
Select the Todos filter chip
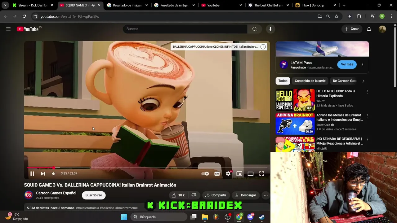point(283,81)
